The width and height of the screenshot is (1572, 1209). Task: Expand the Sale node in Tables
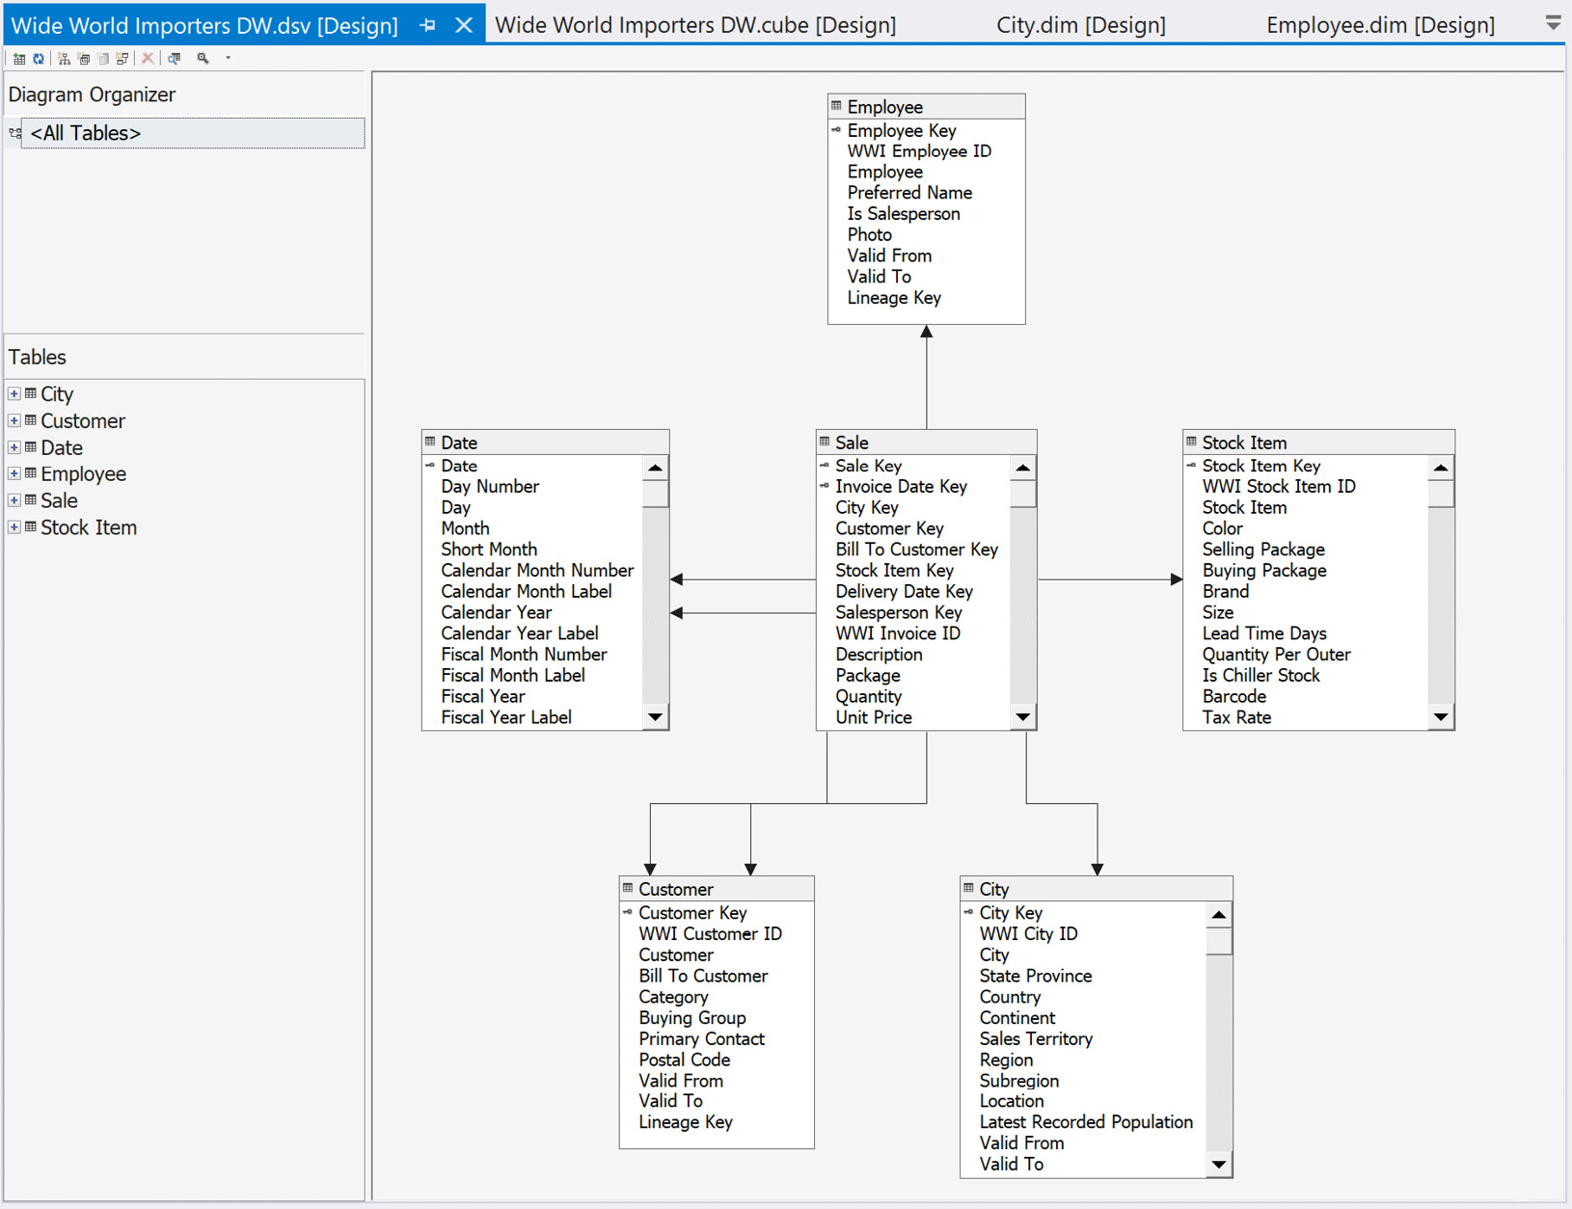click(14, 500)
